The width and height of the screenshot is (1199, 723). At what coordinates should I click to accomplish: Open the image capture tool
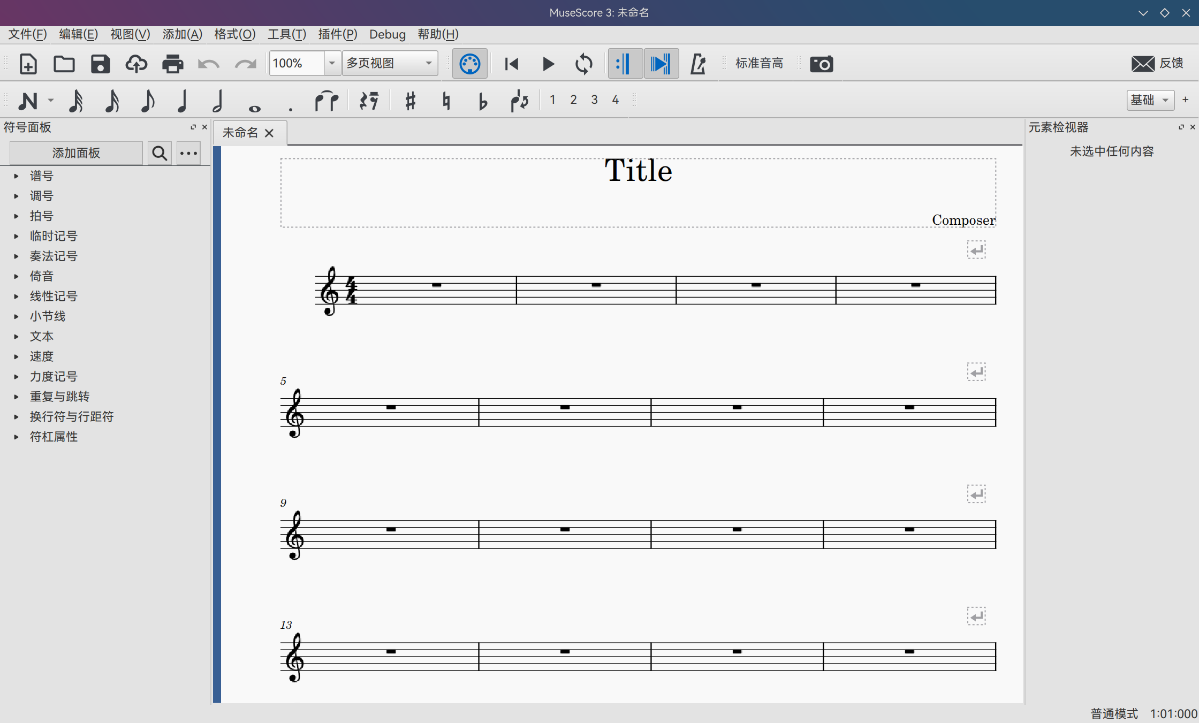820,63
